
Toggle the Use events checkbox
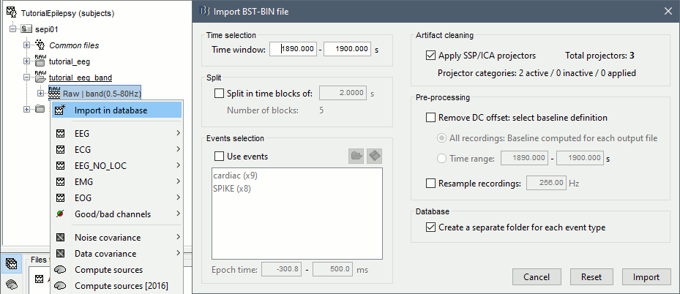click(x=220, y=157)
